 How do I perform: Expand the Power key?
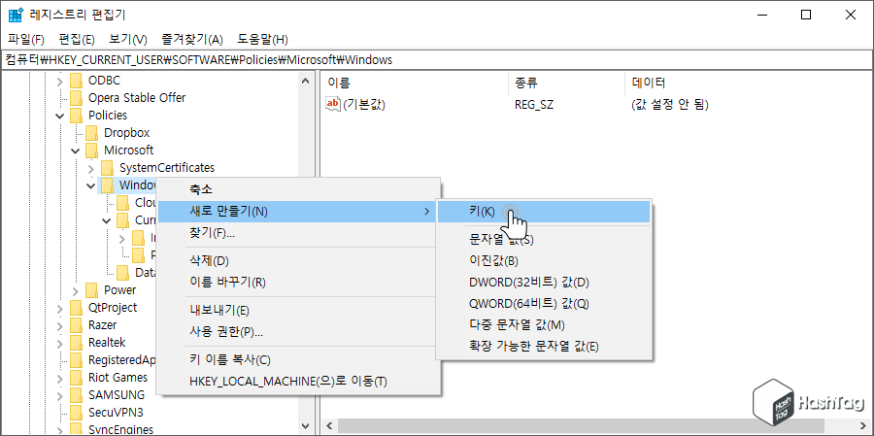click(75, 290)
